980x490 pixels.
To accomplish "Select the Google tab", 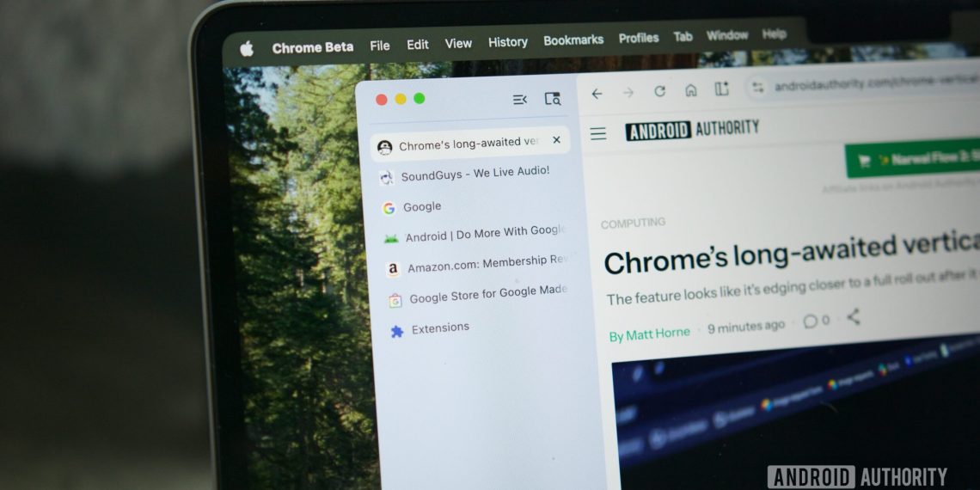I will pos(421,207).
